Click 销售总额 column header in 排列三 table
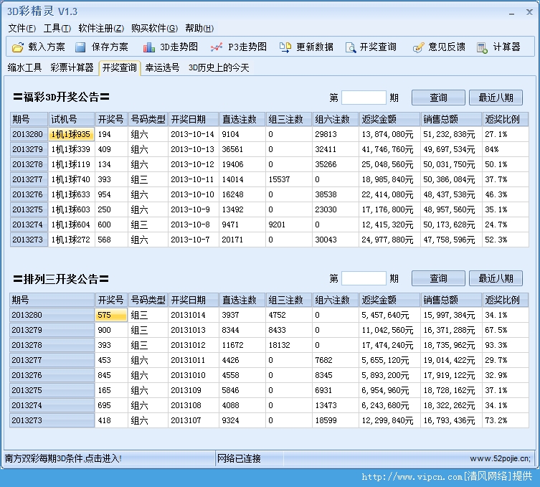The image size is (540, 487). (451, 300)
